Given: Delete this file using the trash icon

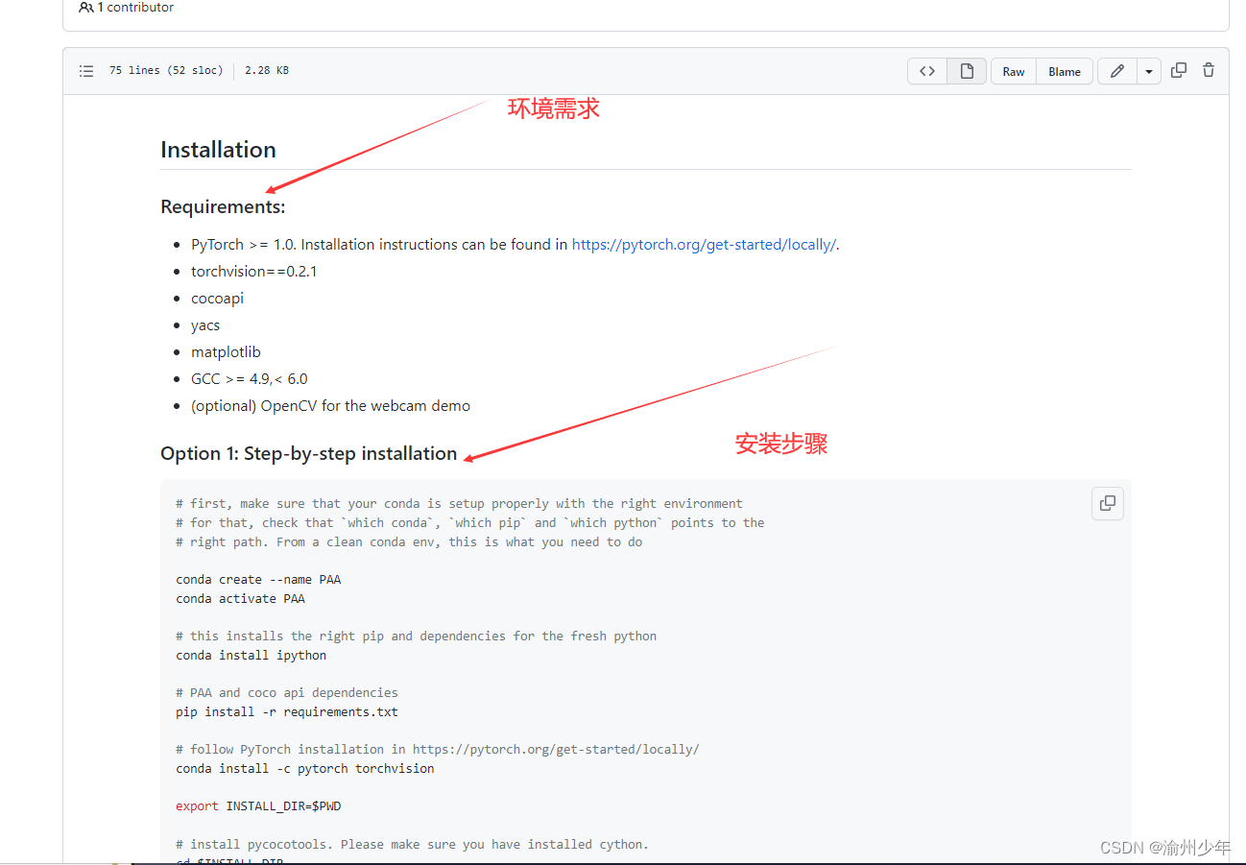Looking at the screenshot, I should click(x=1208, y=70).
